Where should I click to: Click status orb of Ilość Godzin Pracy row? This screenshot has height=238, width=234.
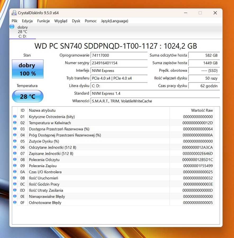(15, 184)
